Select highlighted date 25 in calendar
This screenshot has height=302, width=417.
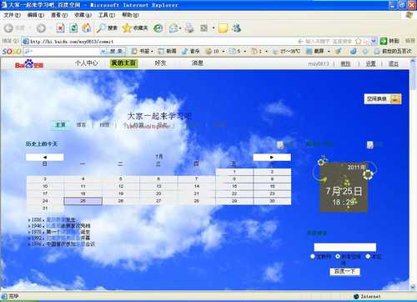click(83, 201)
